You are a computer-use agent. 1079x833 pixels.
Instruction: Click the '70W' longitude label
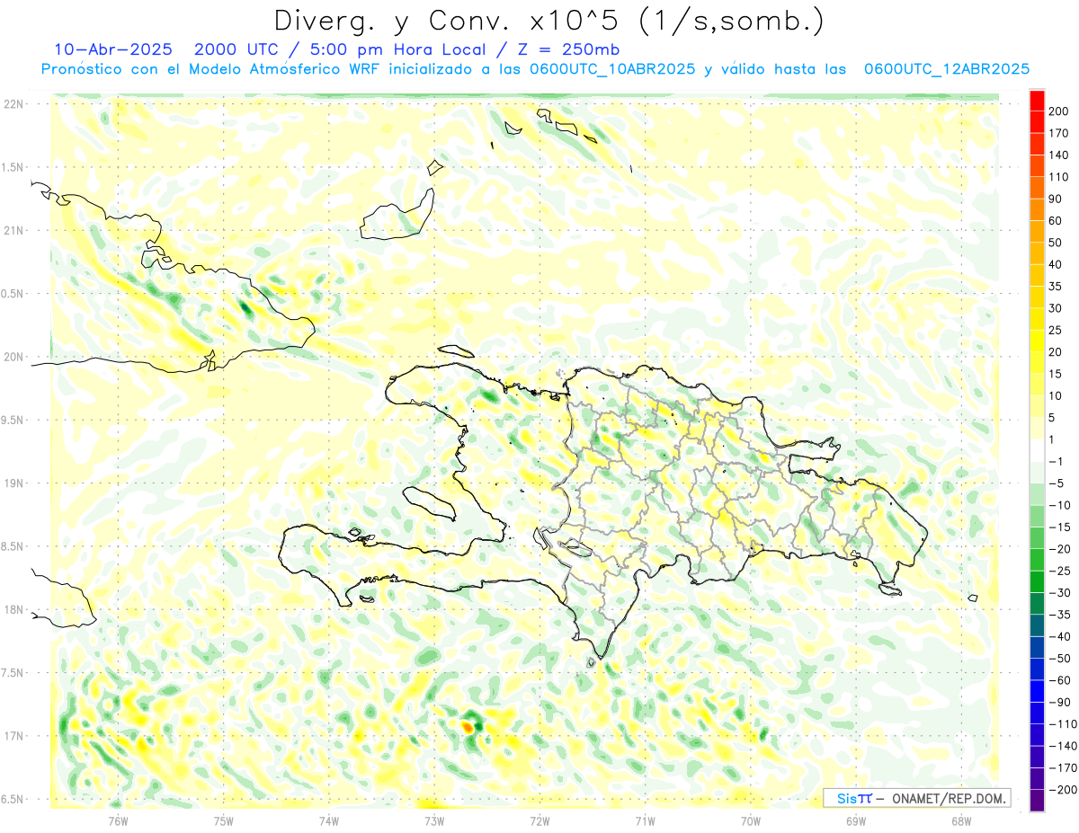tap(751, 820)
